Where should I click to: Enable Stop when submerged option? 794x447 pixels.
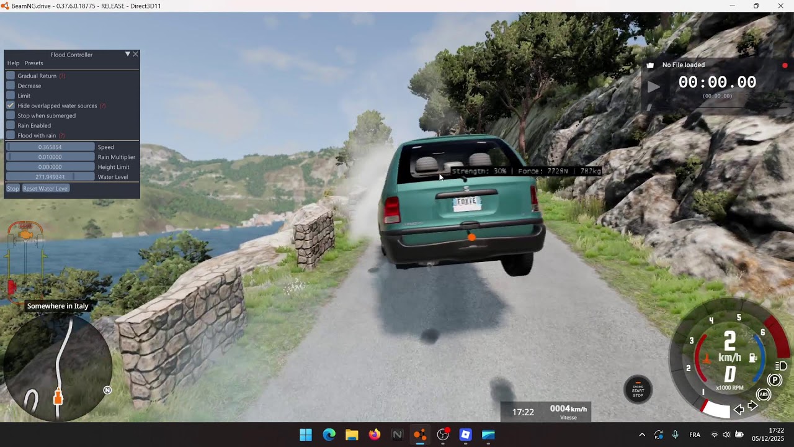click(x=11, y=115)
